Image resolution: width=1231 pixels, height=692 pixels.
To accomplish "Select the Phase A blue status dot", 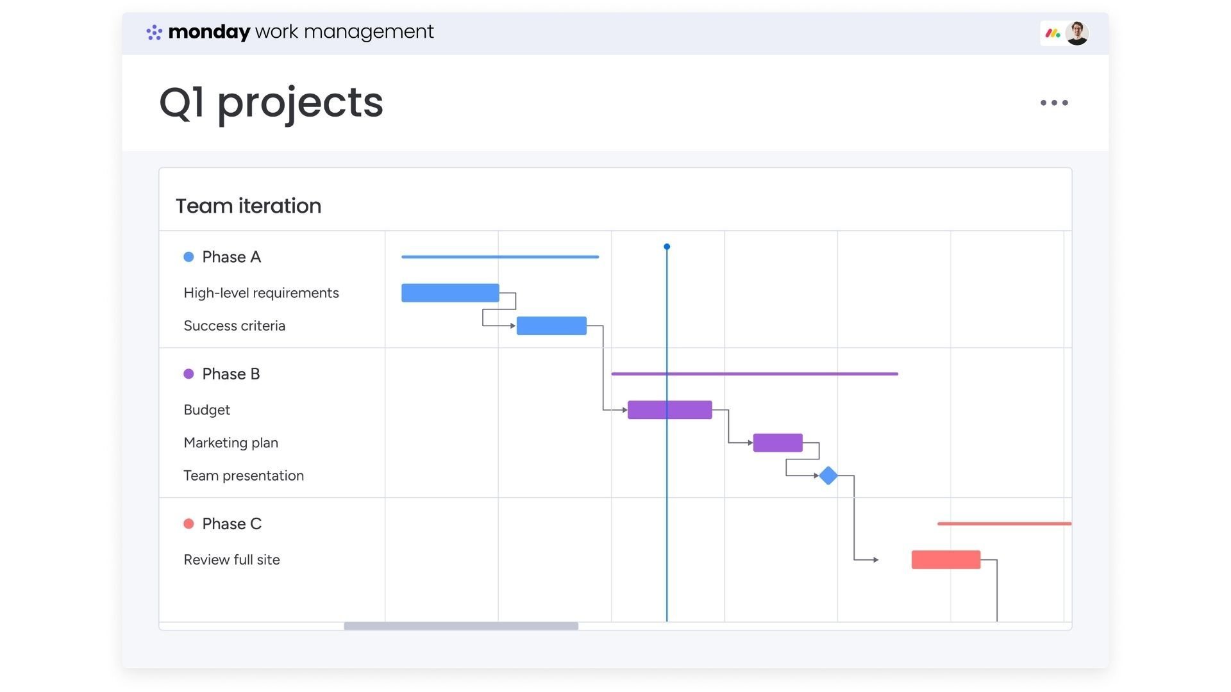I will pyautogui.click(x=188, y=256).
